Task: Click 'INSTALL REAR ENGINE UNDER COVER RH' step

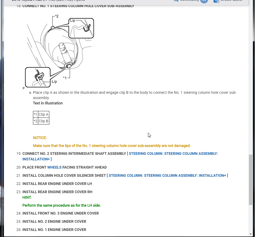Action: click(57, 192)
